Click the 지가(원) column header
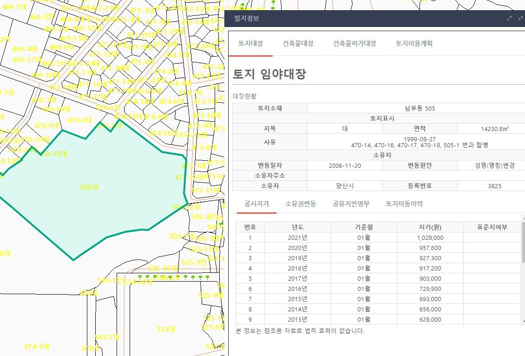 click(x=430, y=227)
